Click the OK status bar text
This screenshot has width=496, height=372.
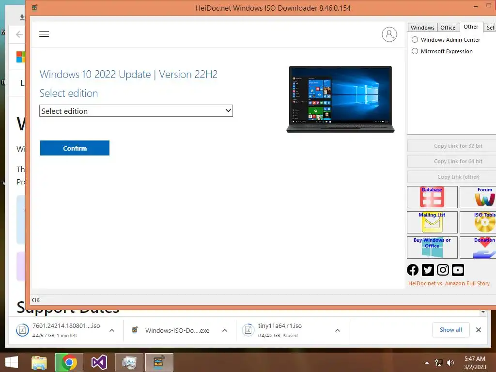[x=36, y=300]
